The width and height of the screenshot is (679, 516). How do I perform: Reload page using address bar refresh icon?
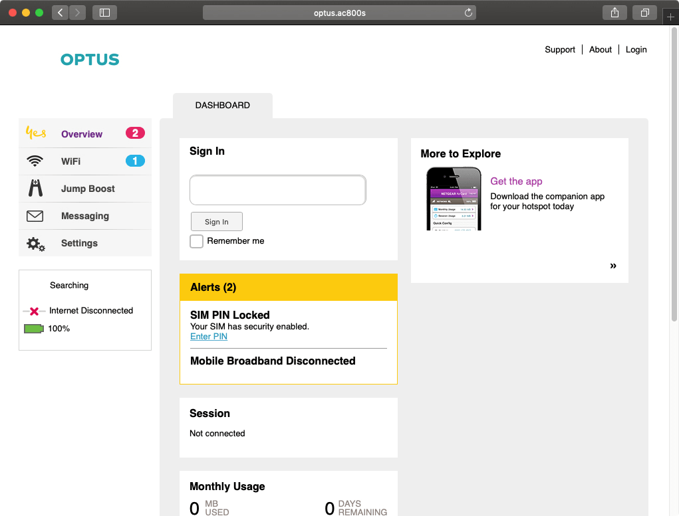(468, 13)
